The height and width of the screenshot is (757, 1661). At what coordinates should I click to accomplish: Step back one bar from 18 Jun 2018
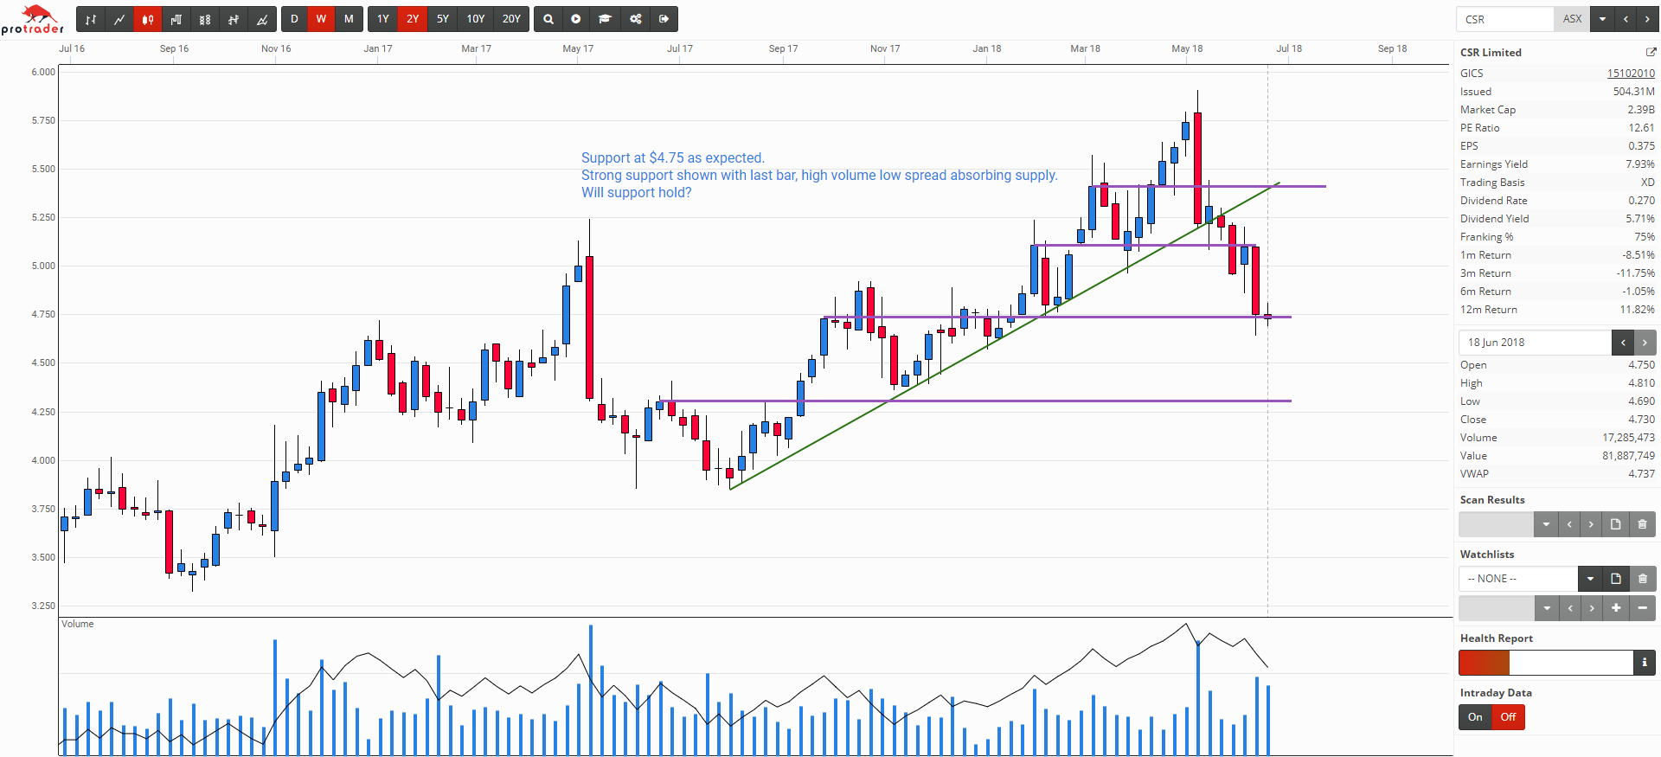coord(1623,343)
